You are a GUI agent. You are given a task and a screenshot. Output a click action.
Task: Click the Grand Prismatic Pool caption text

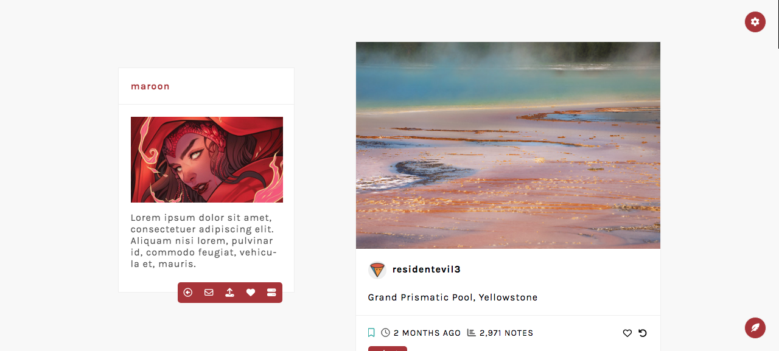coord(453,297)
